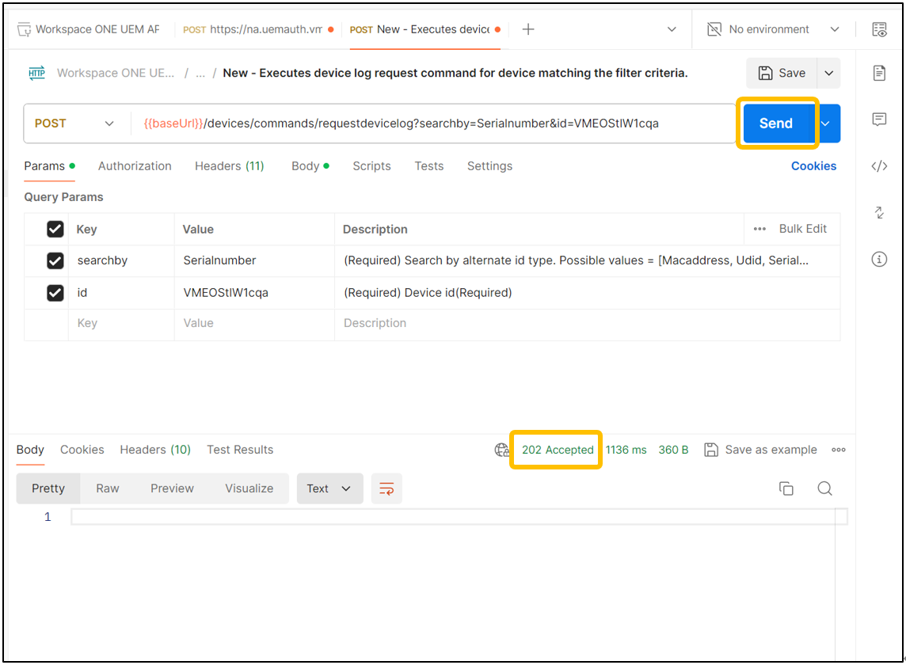
Task: Copy the response body with copy icon
Action: click(786, 488)
